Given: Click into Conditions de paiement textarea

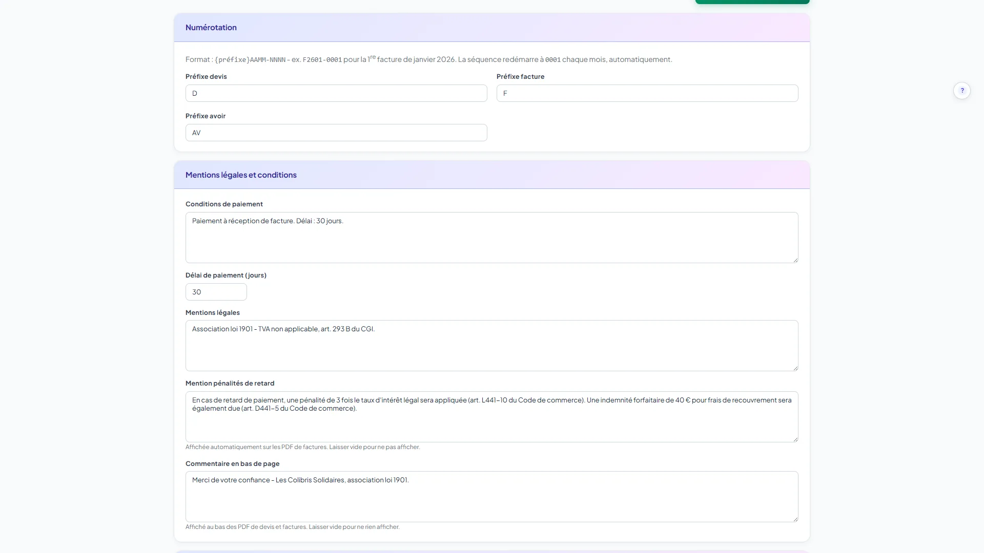Looking at the screenshot, I should (492, 238).
